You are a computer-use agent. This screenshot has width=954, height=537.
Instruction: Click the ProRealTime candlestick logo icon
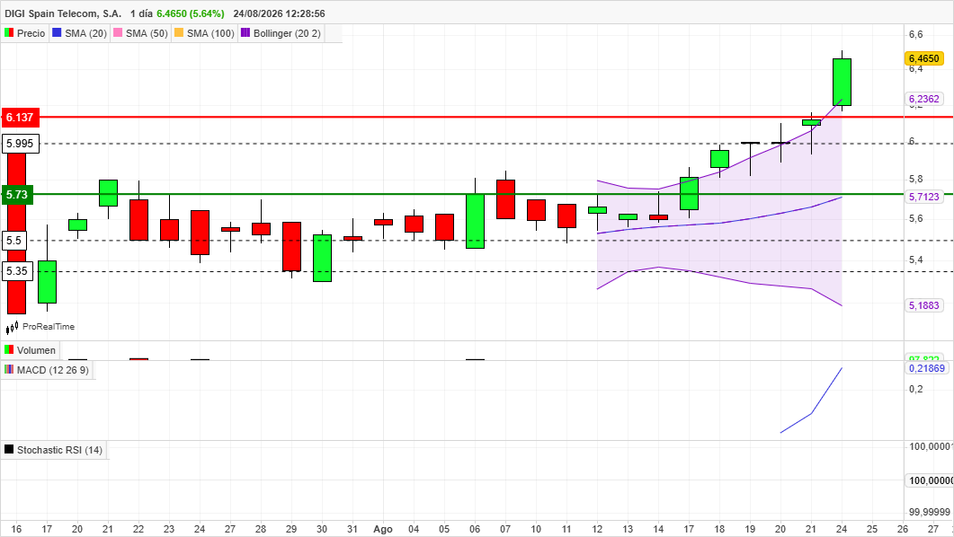pos(13,327)
